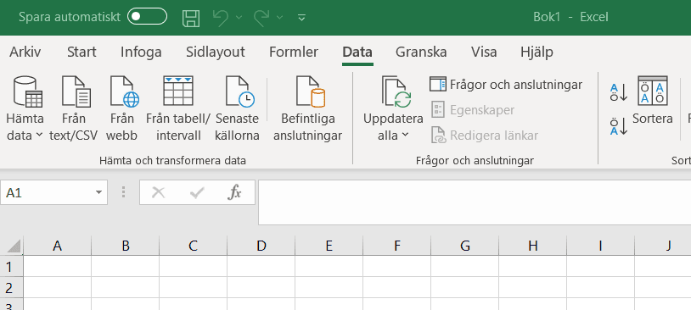Click the fx insert function button

pyautogui.click(x=234, y=192)
